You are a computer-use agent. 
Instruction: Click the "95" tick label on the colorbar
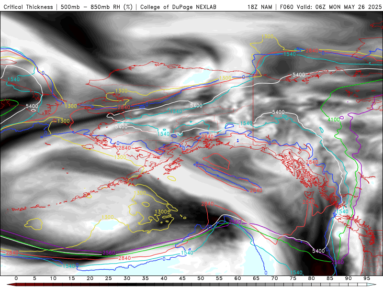point(367,278)
